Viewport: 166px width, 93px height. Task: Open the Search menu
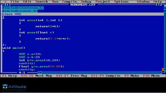click(41, 2)
